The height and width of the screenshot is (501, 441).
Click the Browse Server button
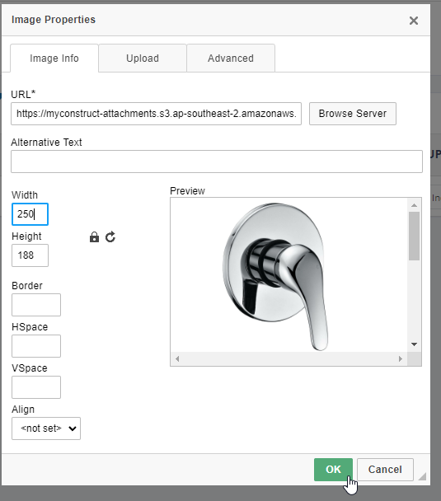(x=353, y=114)
